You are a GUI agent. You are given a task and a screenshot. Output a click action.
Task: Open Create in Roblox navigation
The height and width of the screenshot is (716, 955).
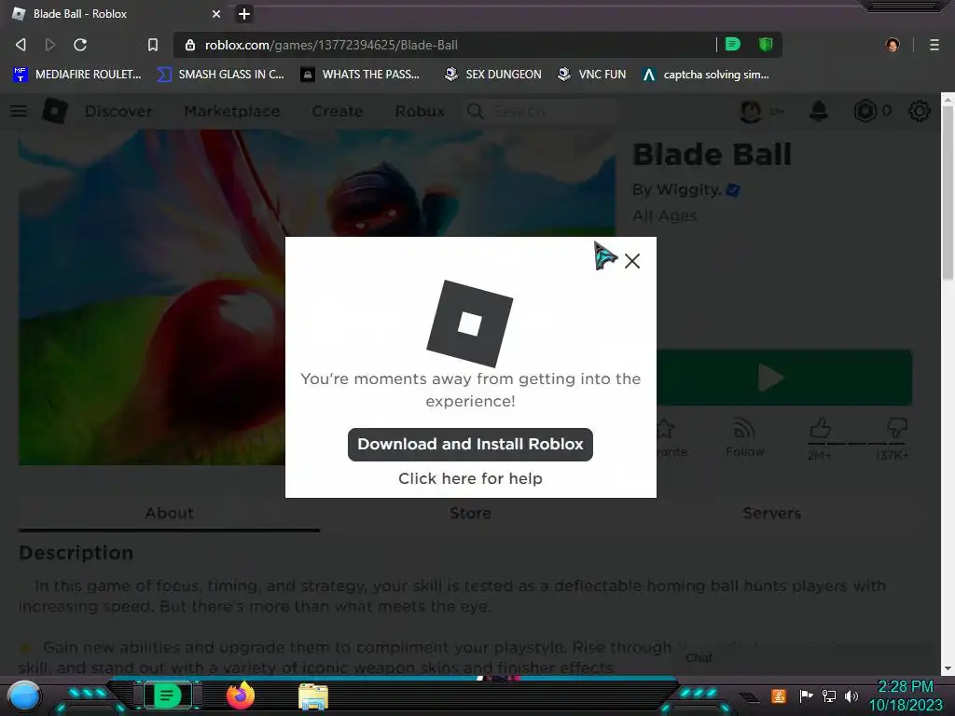pyautogui.click(x=338, y=112)
